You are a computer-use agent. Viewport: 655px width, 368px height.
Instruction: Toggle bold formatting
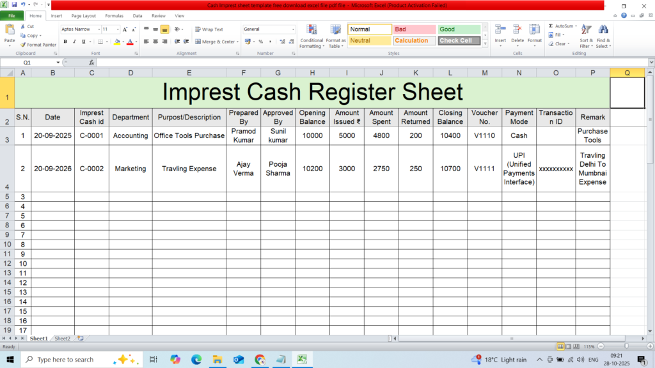65,42
